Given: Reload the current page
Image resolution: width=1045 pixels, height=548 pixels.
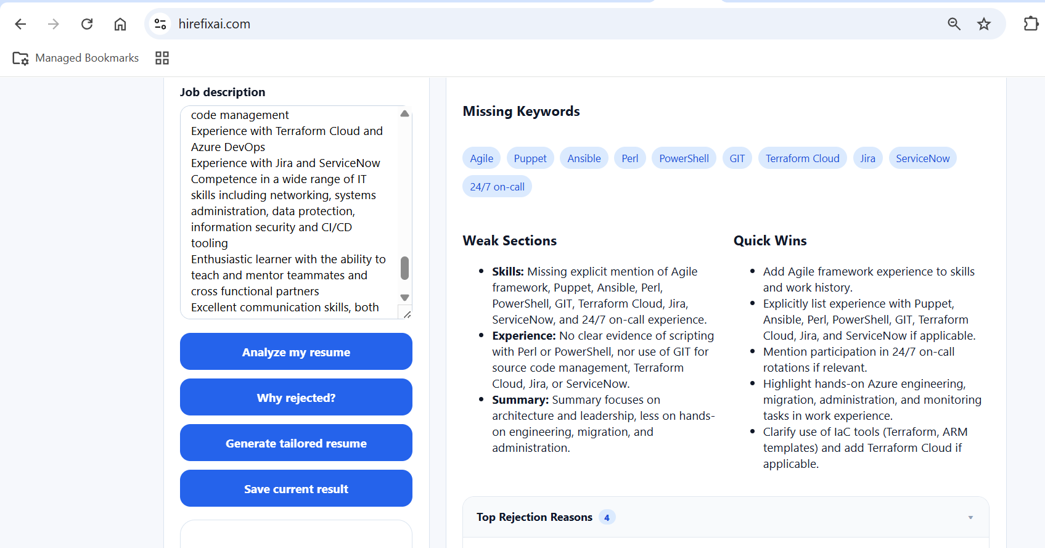Looking at the screenshot, I should pyautogui.click(x=87, y=24).
